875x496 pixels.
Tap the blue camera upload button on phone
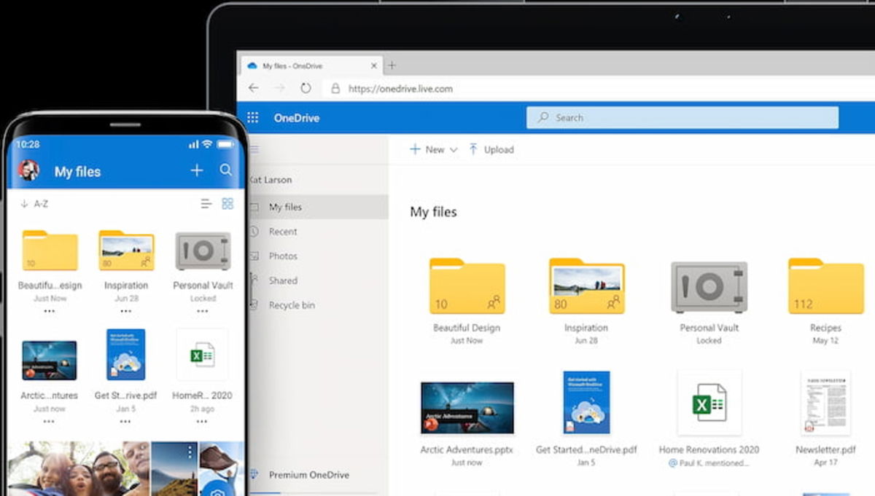click(218, 492)
